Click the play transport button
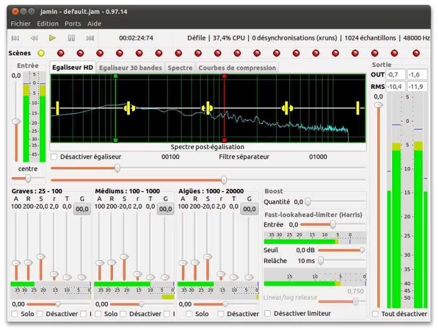The height and width of the screenshot is (330, 439). (x=52, y=38)
